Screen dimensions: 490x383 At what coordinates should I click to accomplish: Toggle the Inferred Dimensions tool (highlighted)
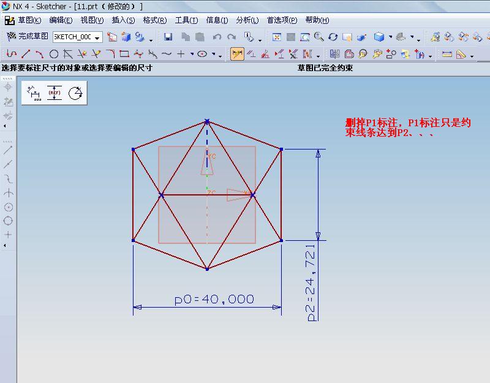(x=237, y=54)
